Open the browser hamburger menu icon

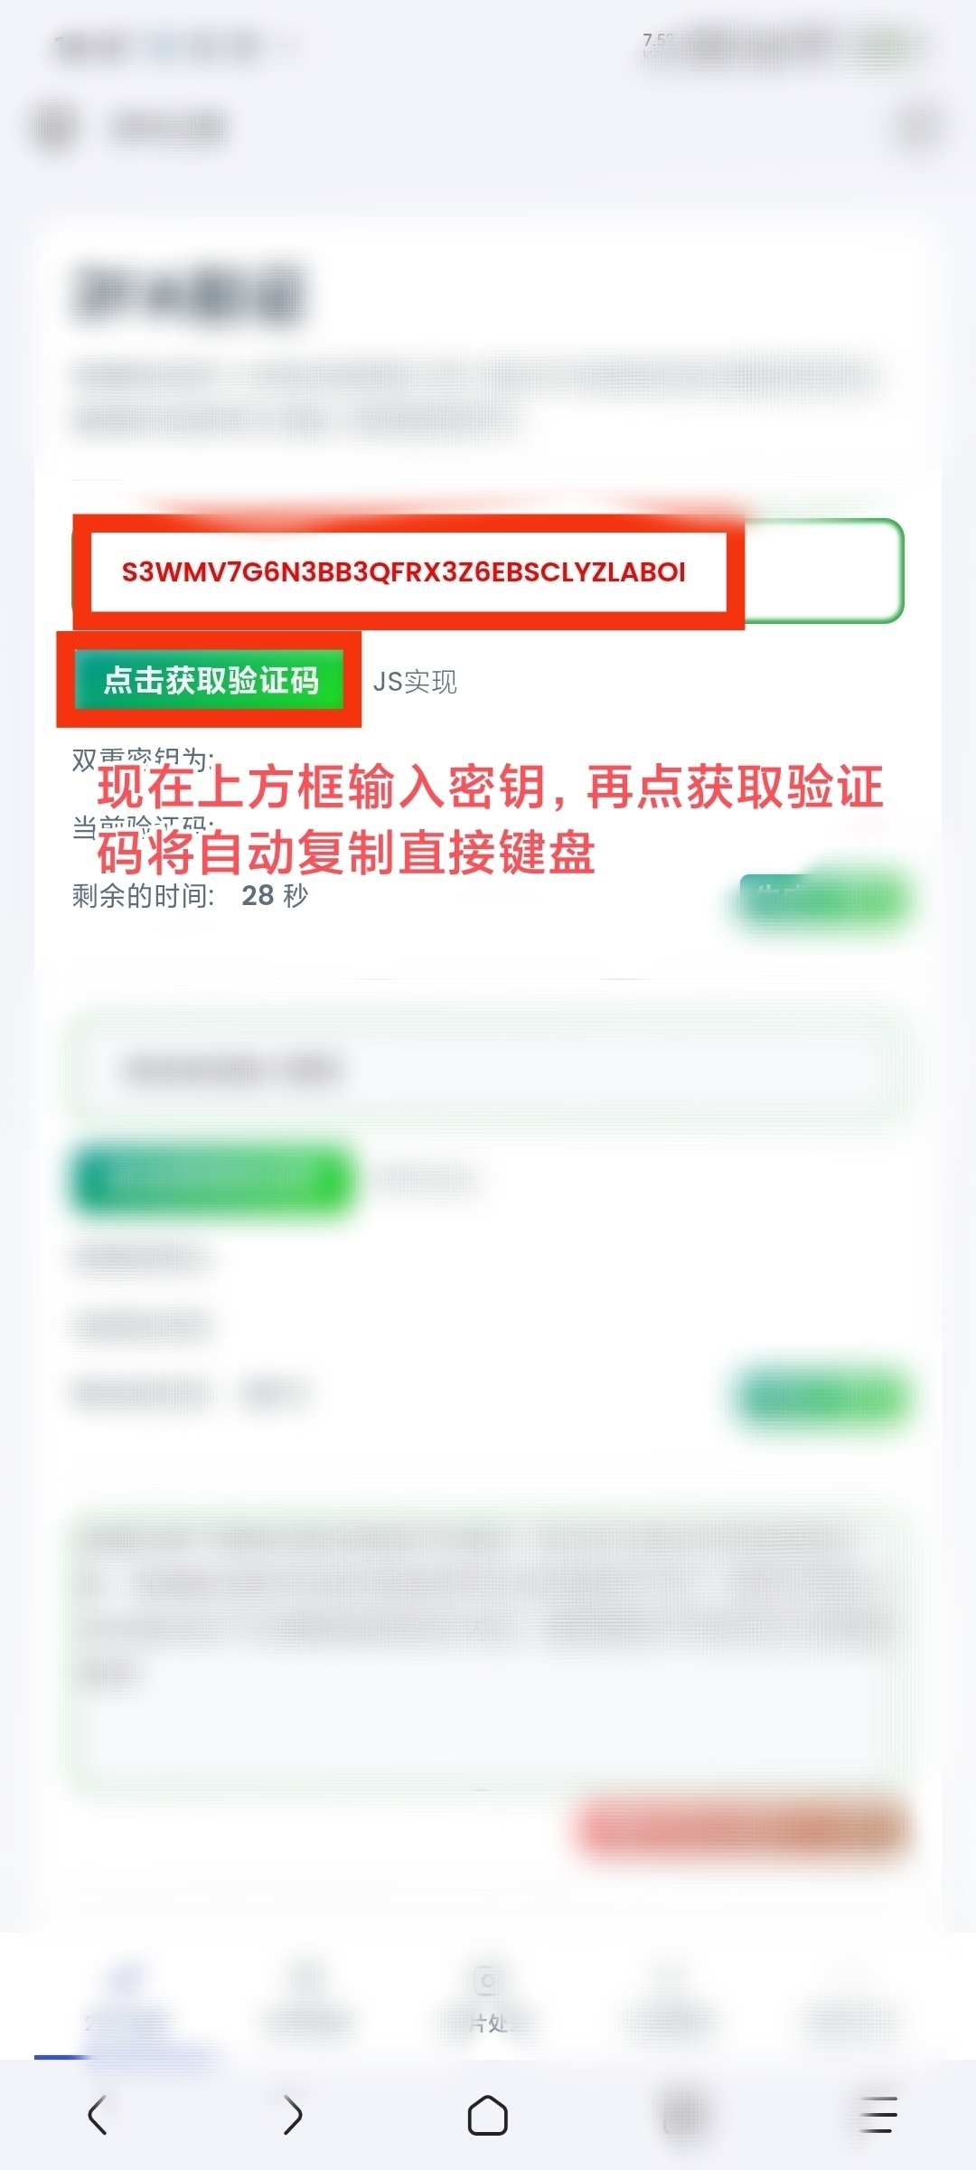(878, 2115)
